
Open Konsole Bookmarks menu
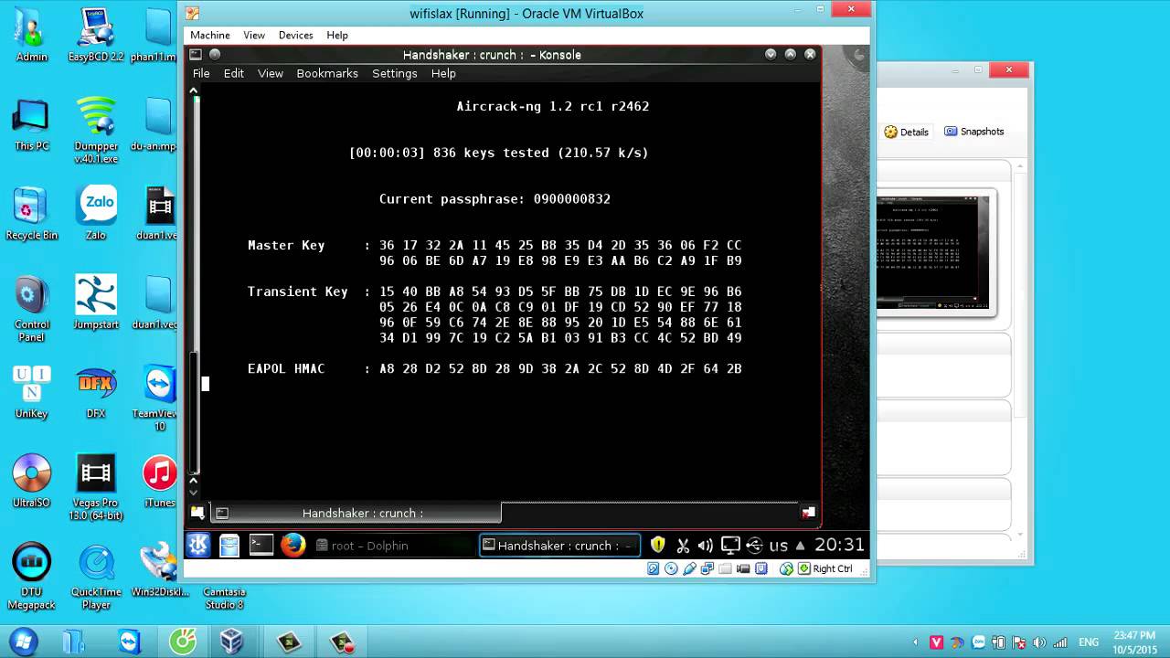(327, 73)
